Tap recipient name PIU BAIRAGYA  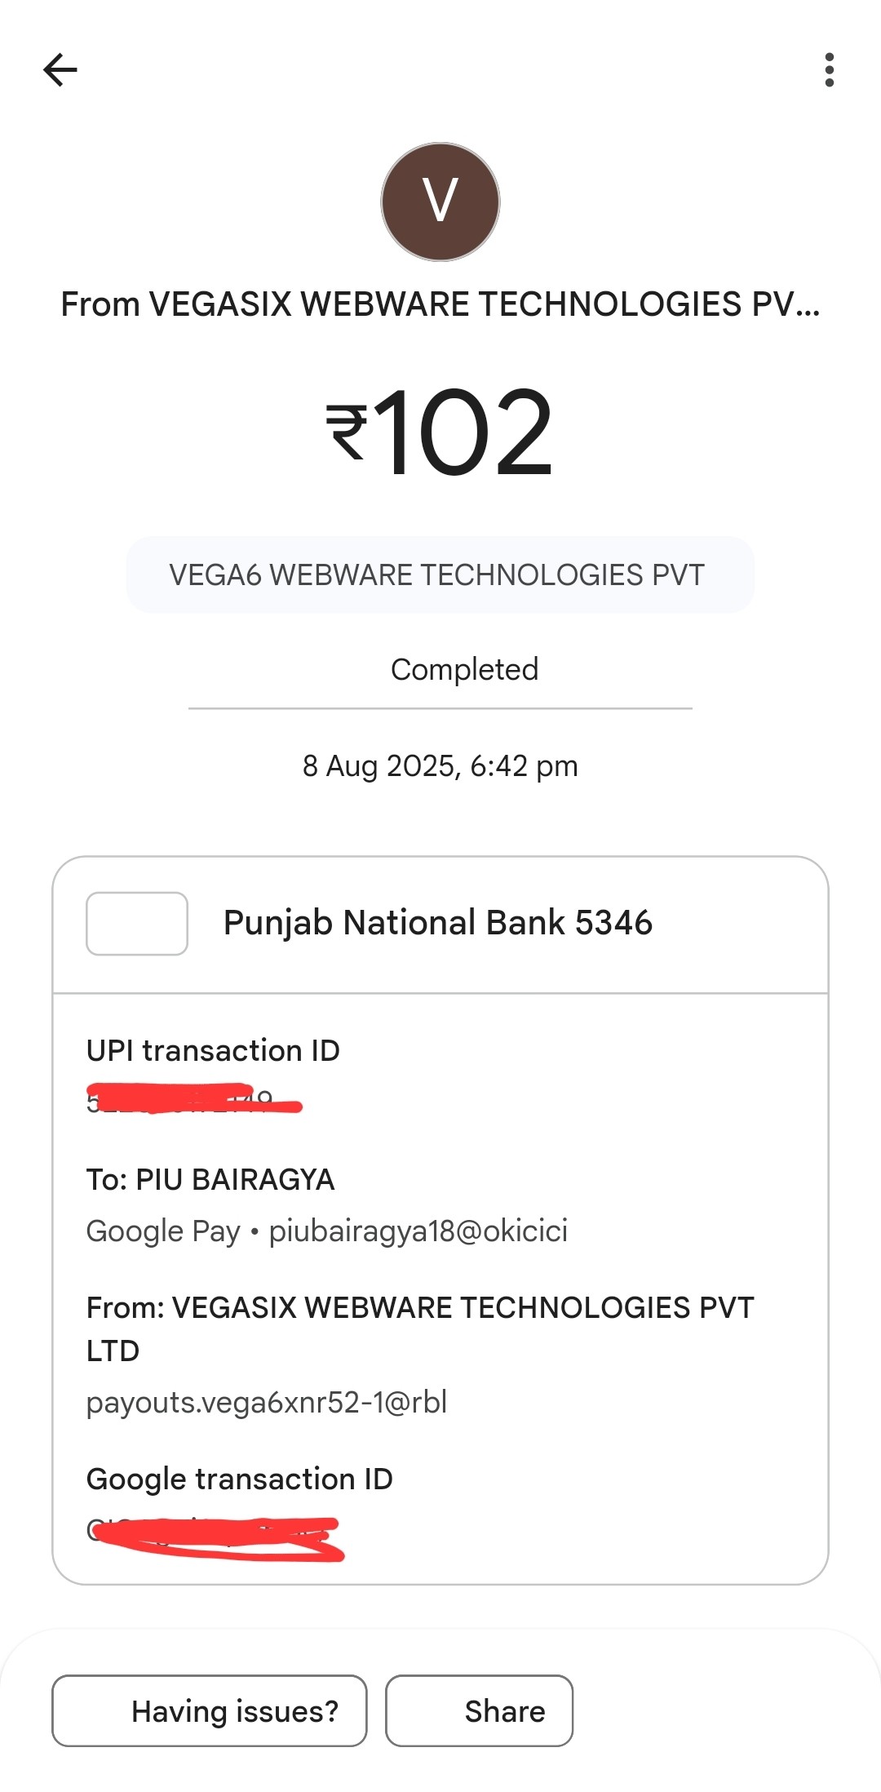pos(210,1180)
